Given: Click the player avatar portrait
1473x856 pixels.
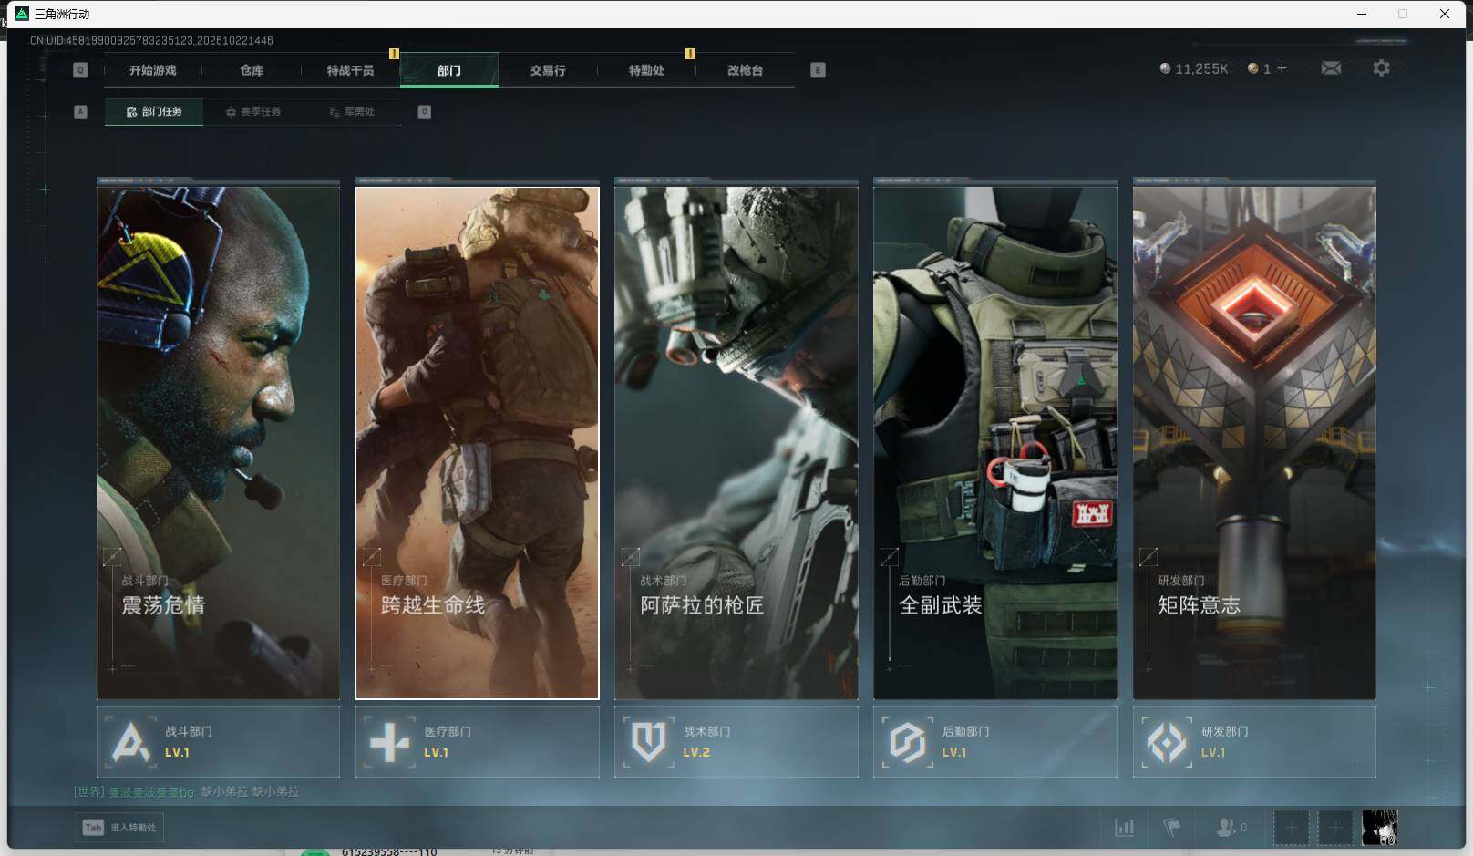Looking at the screenshot, I should (x=1379, y=828).
